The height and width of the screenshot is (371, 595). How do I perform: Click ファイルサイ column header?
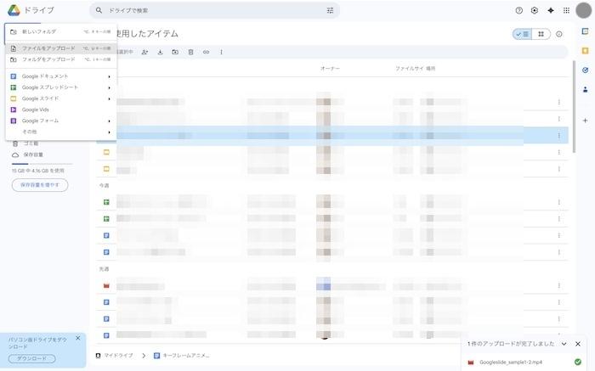[410, 69]
